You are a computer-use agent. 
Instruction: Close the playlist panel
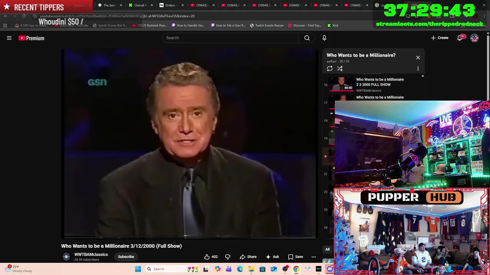tap(418, 57)
